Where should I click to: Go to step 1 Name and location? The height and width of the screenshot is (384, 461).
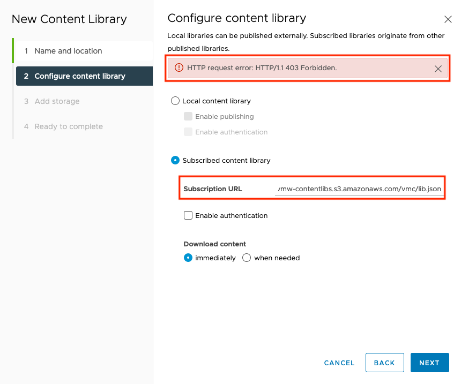[84, 51]
